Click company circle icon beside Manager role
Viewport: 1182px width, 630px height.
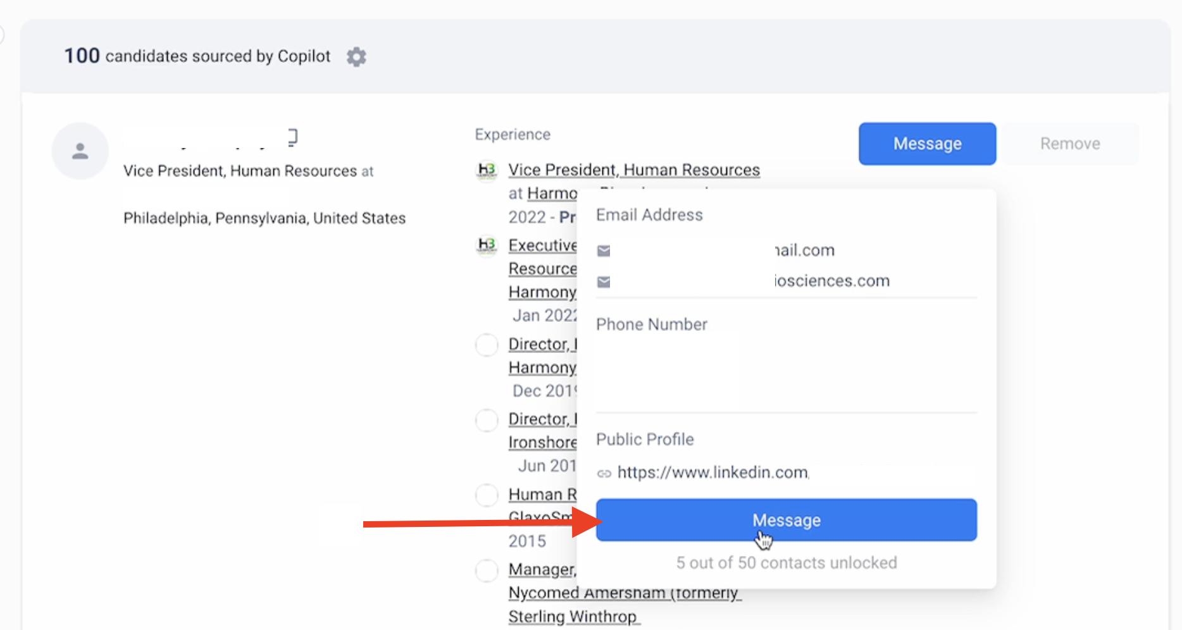tap(487, 571)
